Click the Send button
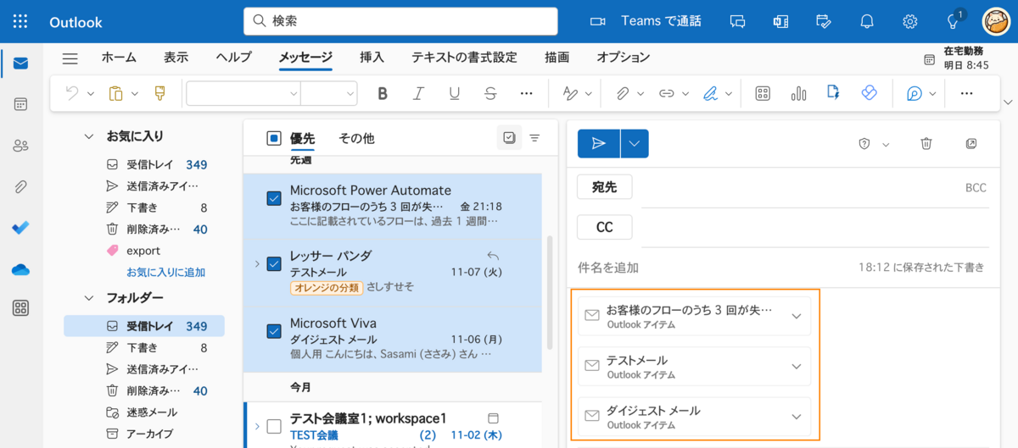Viewport: 1018px width, 448px height. pyautogui.click(x=599, y=144)
